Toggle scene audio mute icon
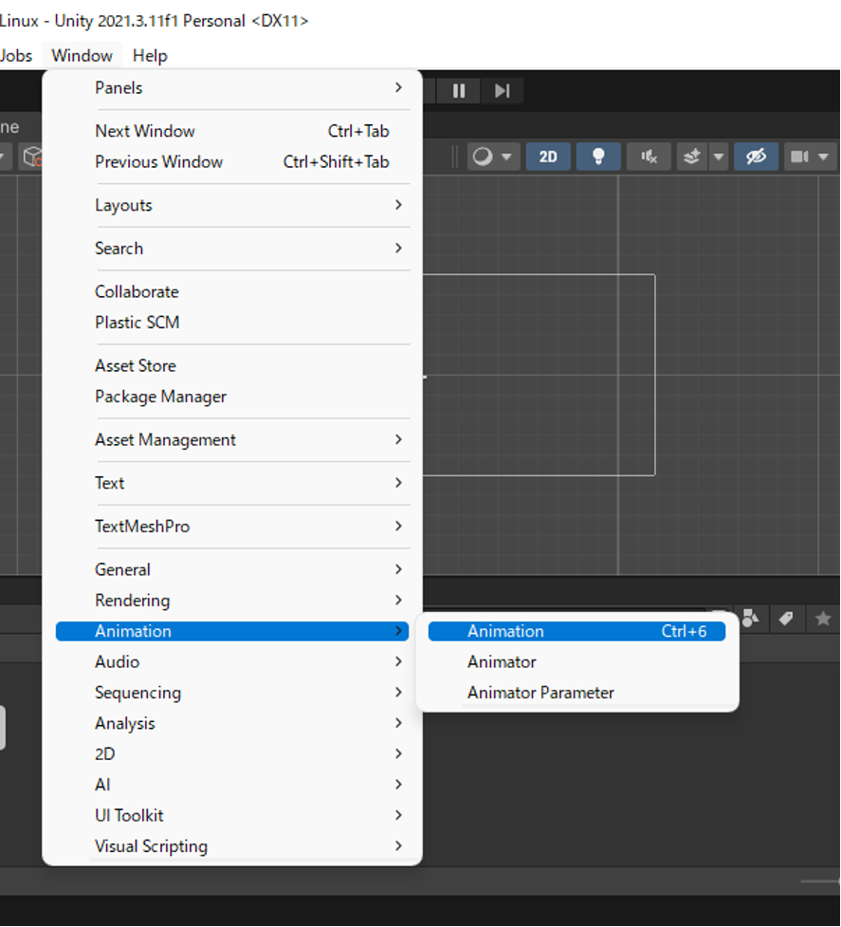The image size is (841, 927). (649, 157)
